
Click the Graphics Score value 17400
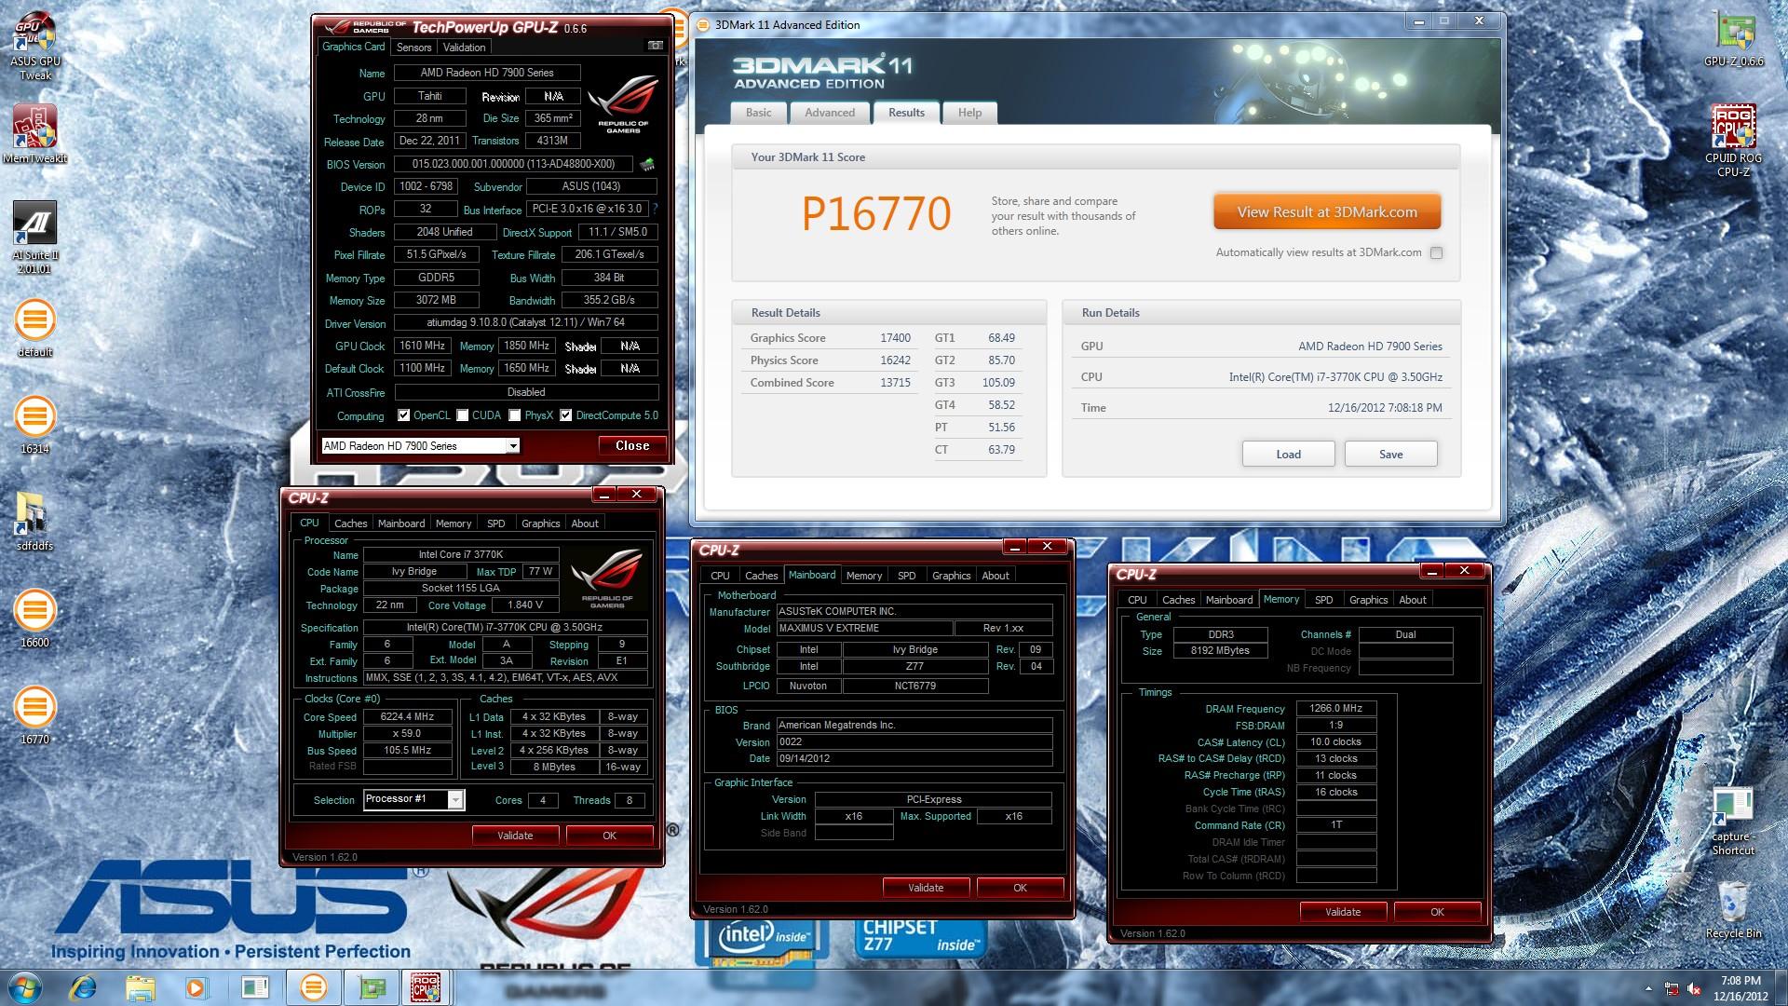pyautogui.click(x=895, y=338)
